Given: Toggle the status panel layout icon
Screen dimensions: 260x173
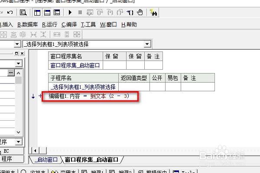Looking at the screenshot, I should [x=47, y=13].
